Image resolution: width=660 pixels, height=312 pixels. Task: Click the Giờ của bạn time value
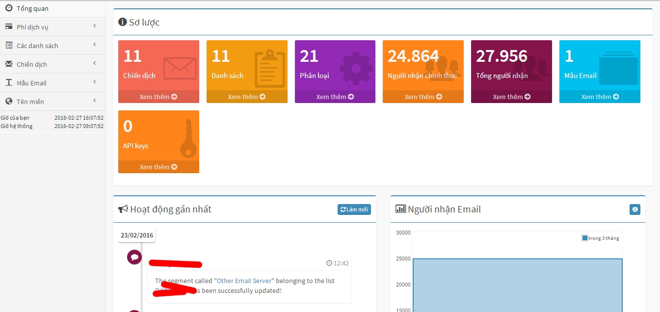(79, 118)
